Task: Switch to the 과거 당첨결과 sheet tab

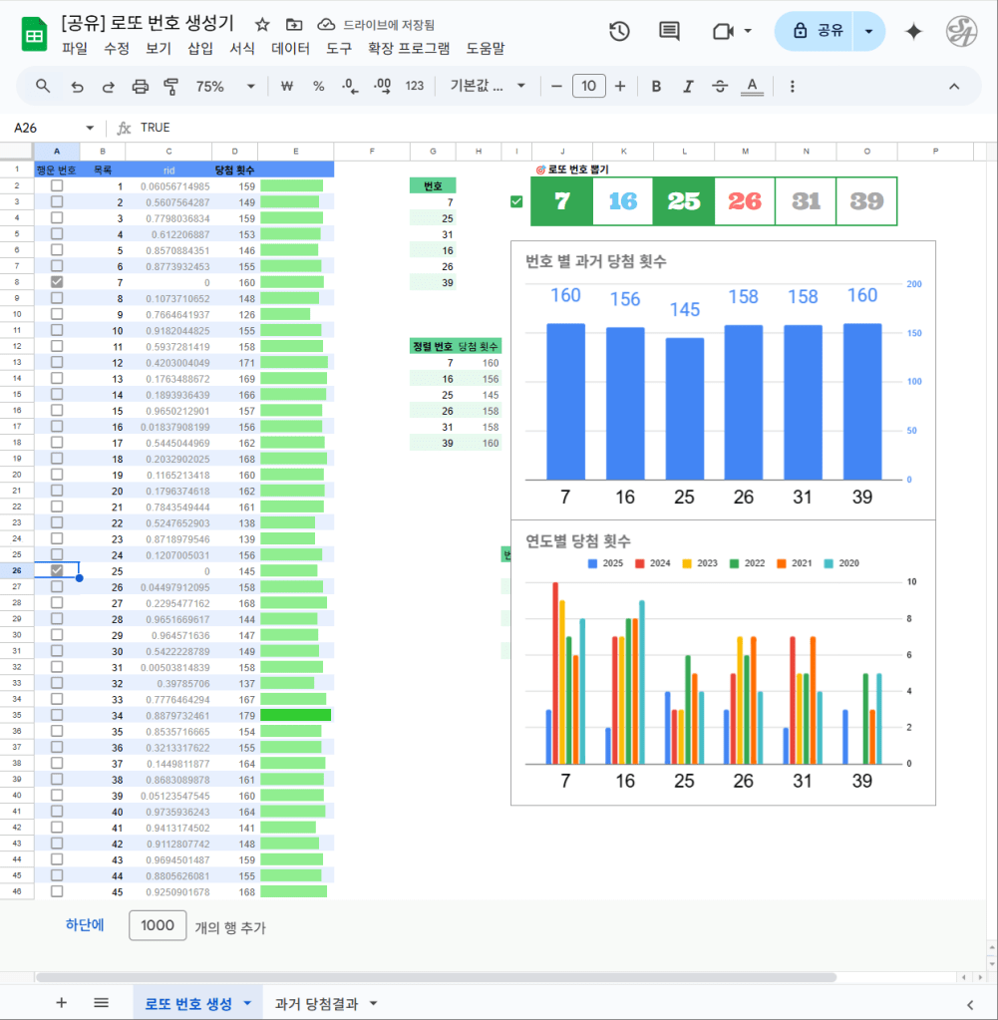Action: [x=316, y=1003]
